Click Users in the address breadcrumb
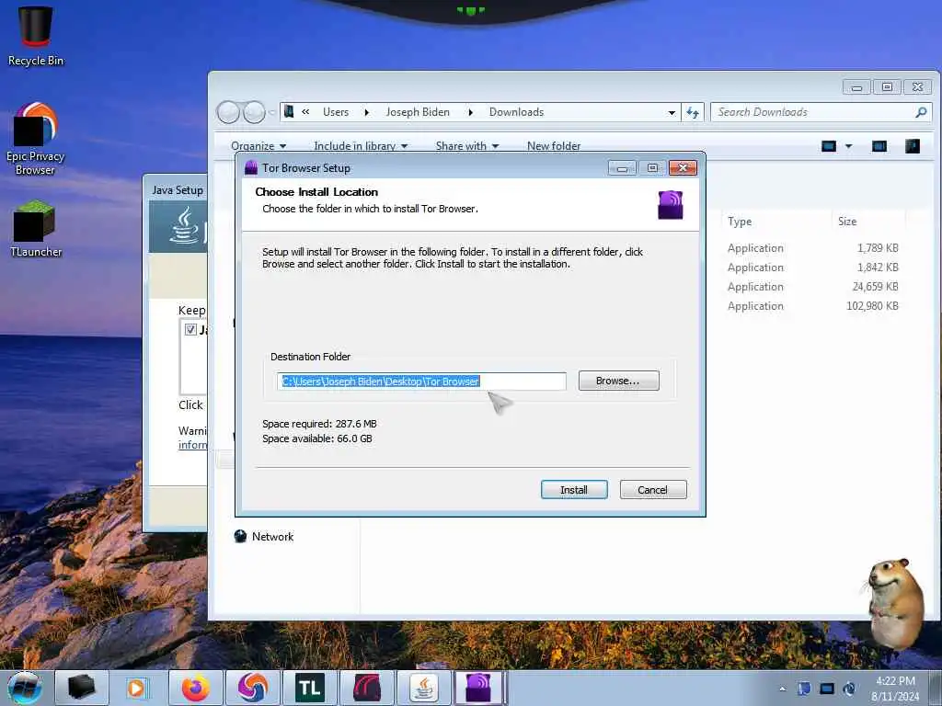Viewport: 942px width, 706px height. click(336, 112)
